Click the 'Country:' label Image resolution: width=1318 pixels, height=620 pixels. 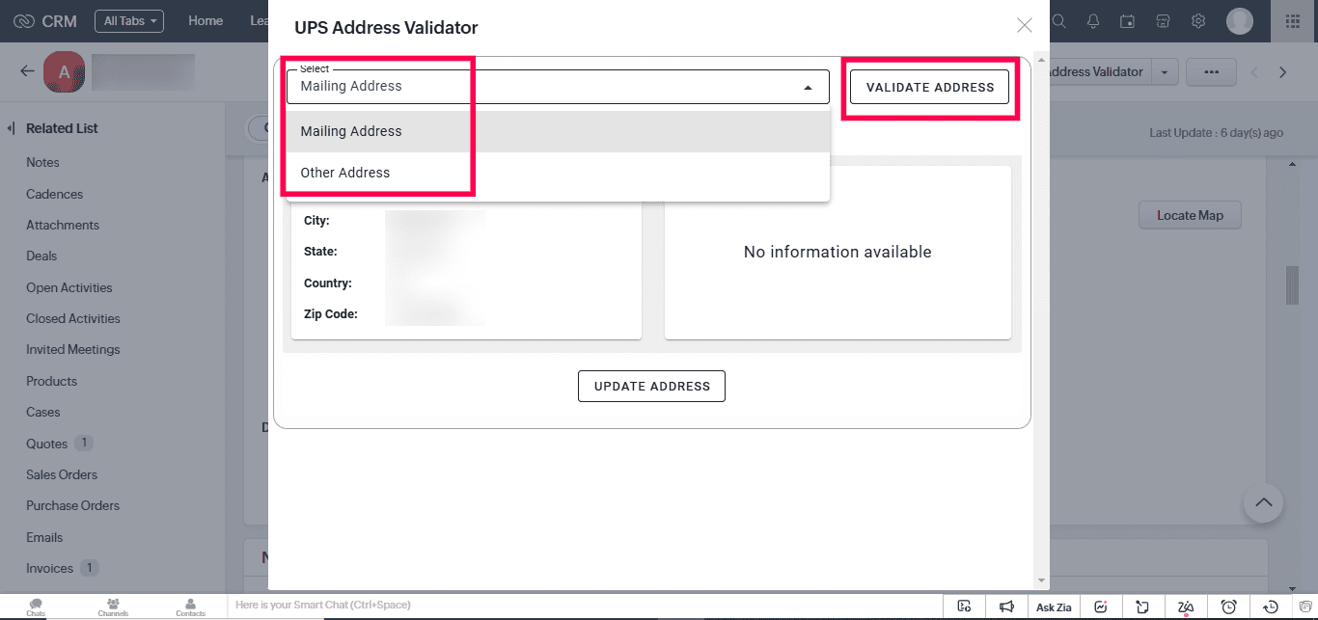328,283
